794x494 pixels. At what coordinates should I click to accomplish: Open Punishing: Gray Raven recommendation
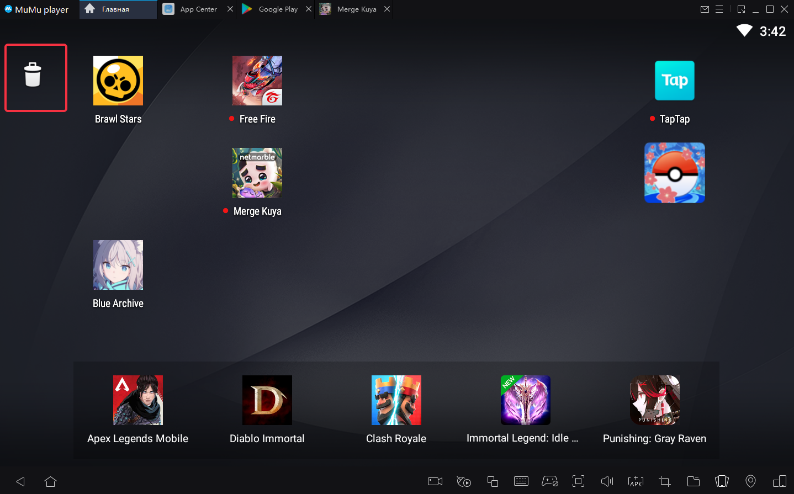click(x=655, y=400)
